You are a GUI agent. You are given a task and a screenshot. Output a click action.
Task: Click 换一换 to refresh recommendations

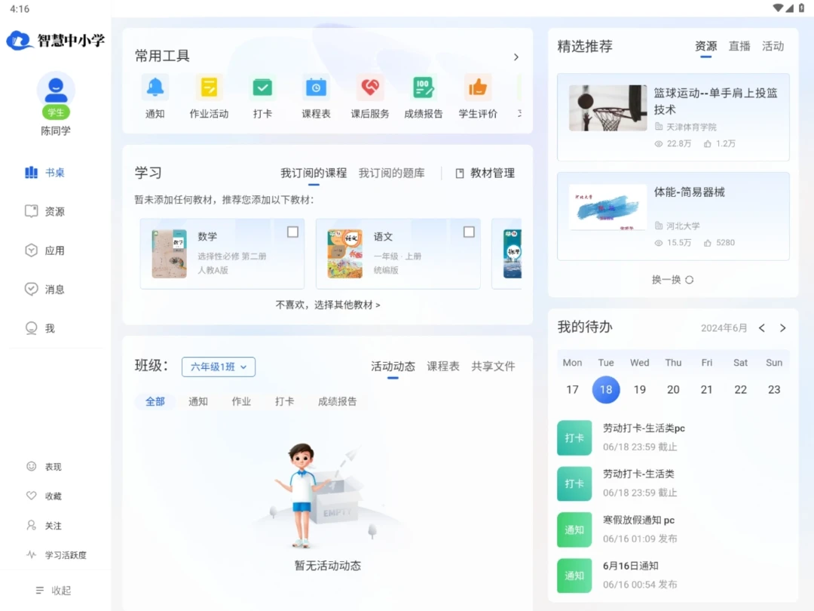pos(672,280)
